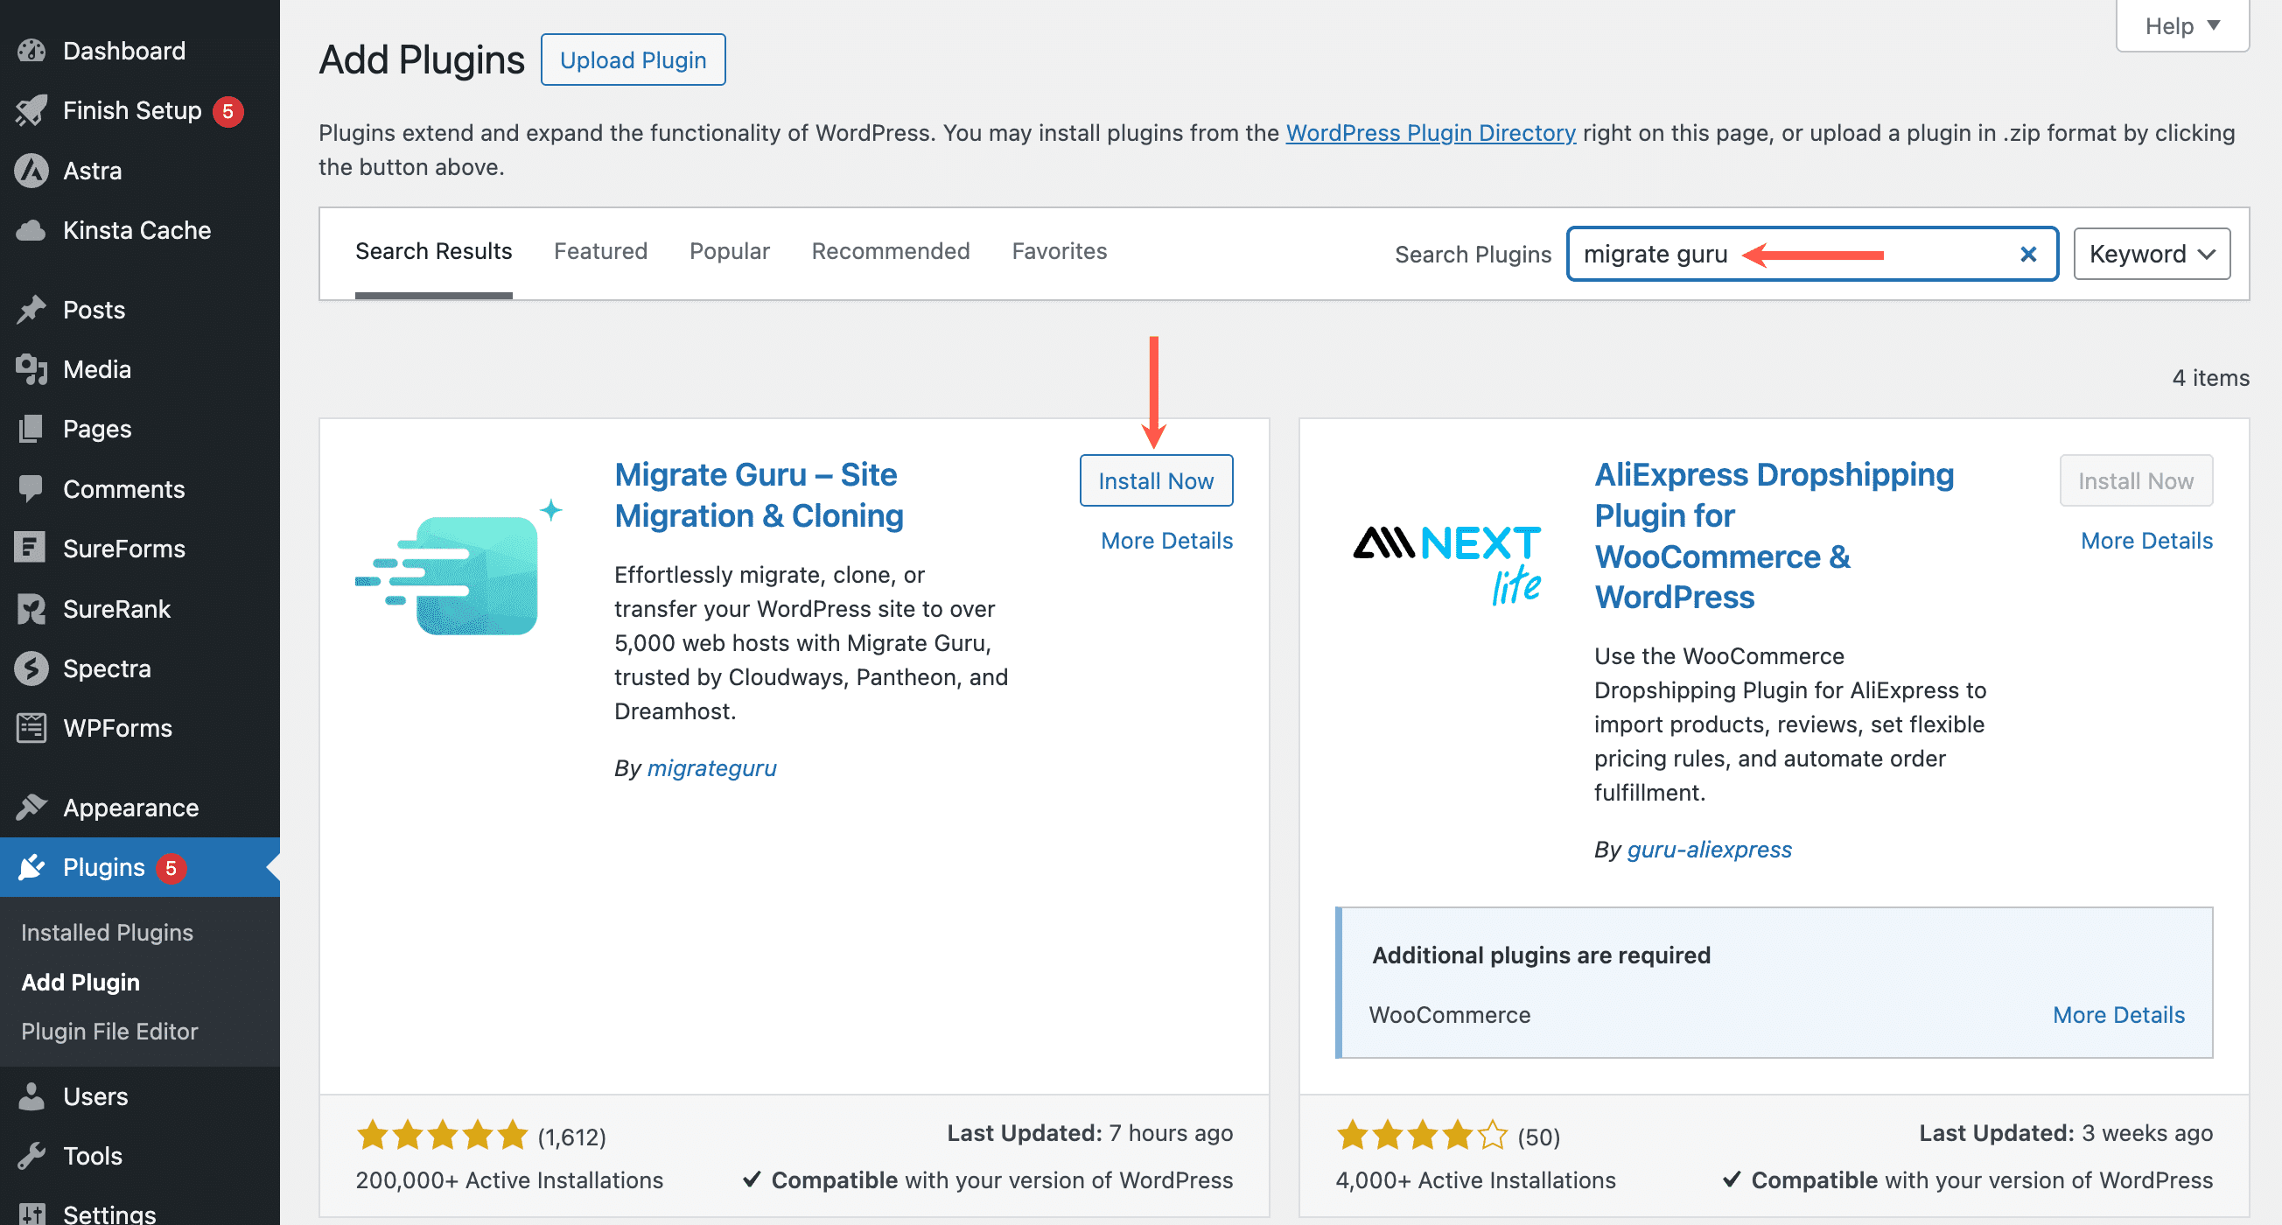This screenshot has width=2282, height=1225.
Task: Switch to the Featured tab
Action: tap(599, 251)
